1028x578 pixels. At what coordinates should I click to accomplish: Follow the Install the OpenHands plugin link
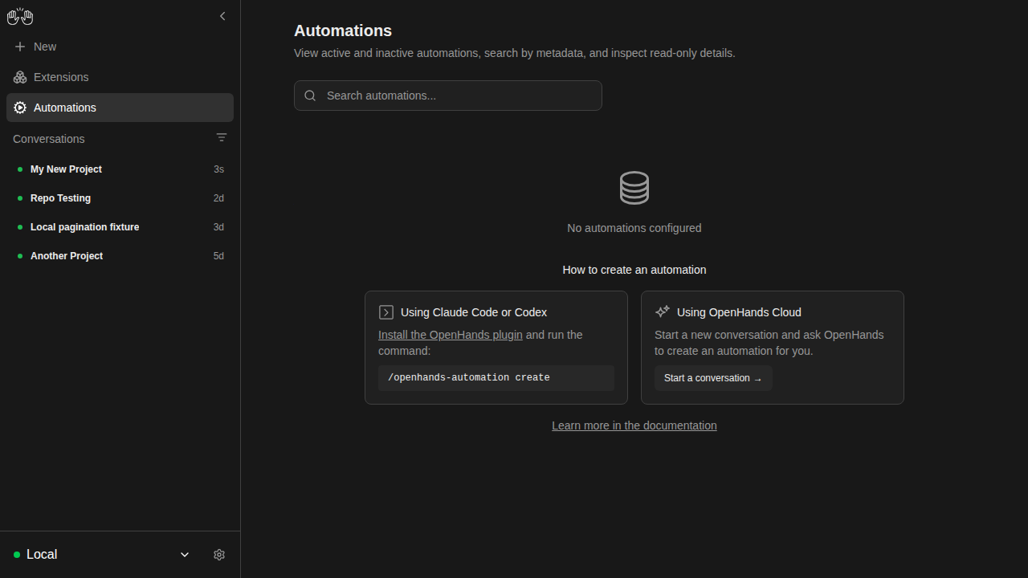pos(451,335)
